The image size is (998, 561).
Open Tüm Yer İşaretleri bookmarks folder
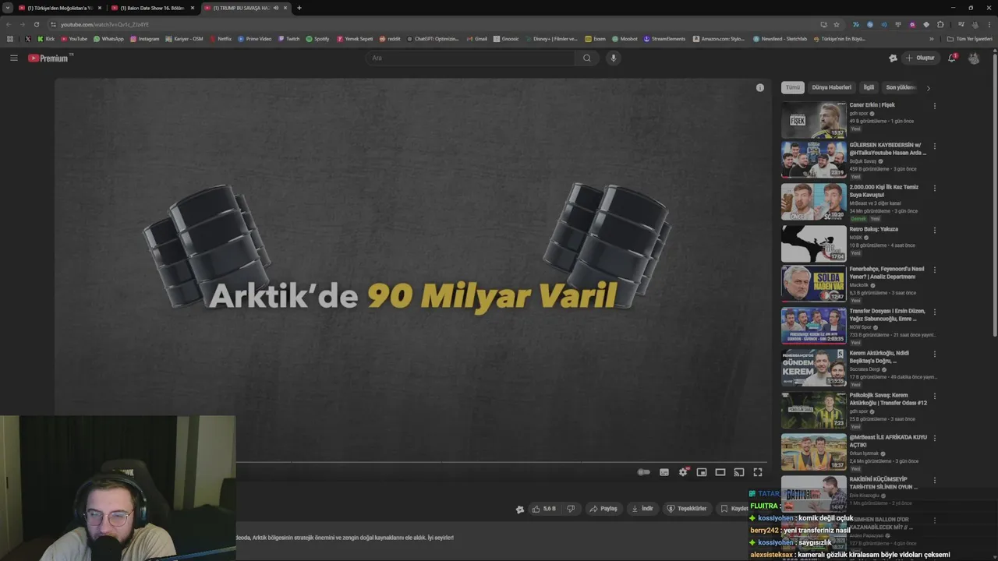pyautogui.click(x=970, y=38)
